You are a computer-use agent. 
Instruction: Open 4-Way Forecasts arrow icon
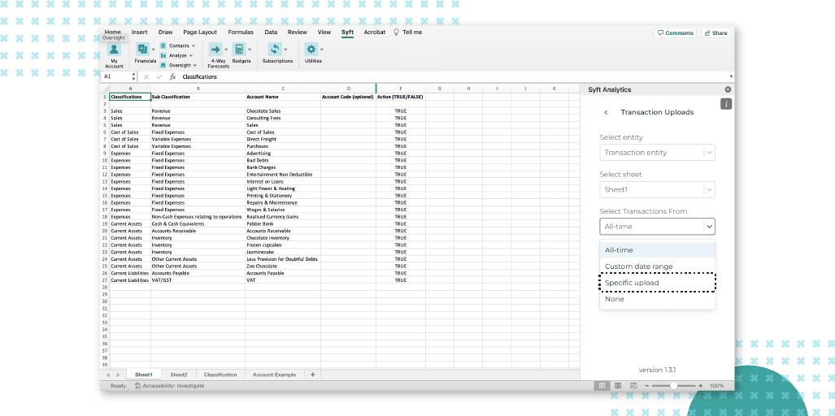pyautogui.click(x=215, y=50)
